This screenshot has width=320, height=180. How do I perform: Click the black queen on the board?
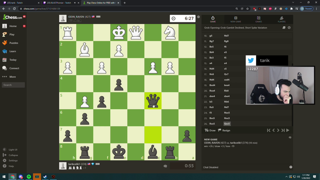click(153, 100)
